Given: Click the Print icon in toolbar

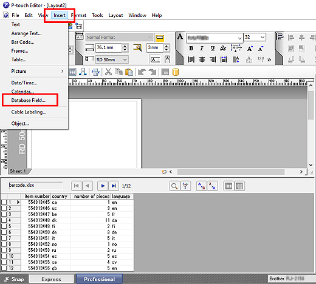Looking at the screenshot, I should point(95,72).
